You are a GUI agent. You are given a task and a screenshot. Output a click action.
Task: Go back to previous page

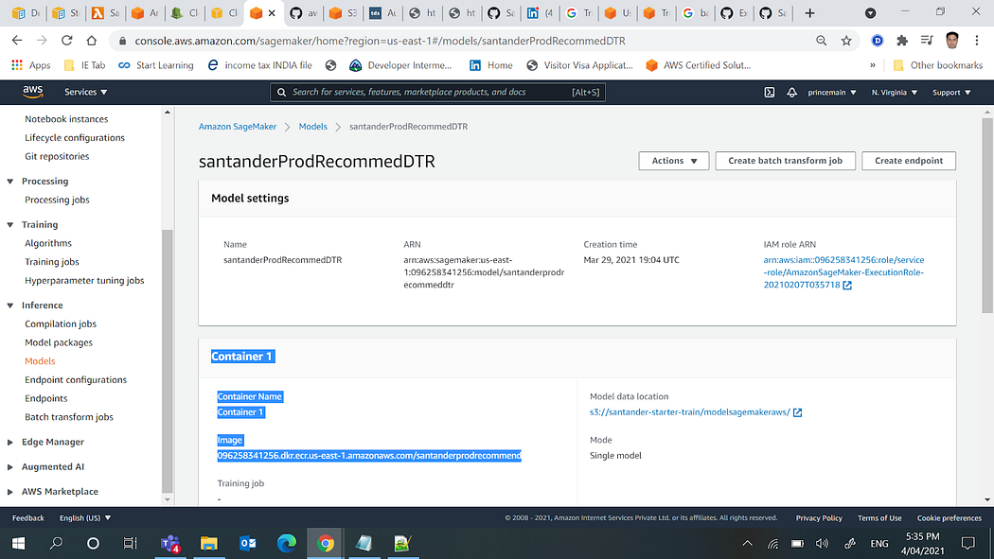pos(17,41)
